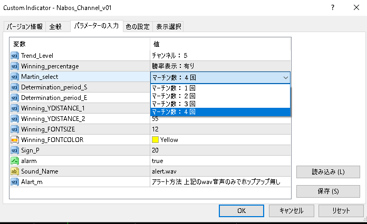
Task: Select the パラメーターの入力 tab
Action: [96, 26]
